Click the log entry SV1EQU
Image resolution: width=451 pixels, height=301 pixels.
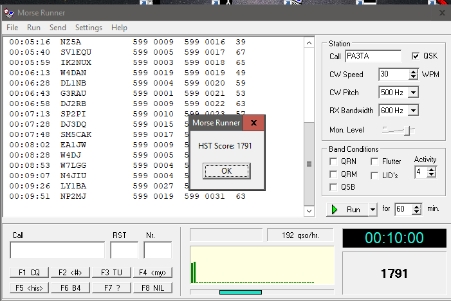click(127, 52)
